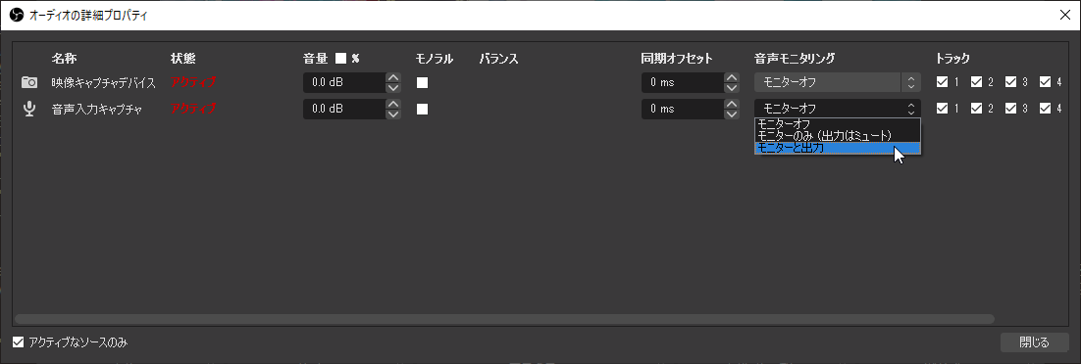
Task: Uncheck track 4 for 映像キャプチャデバイス
Action: [x=1045, y=82]
